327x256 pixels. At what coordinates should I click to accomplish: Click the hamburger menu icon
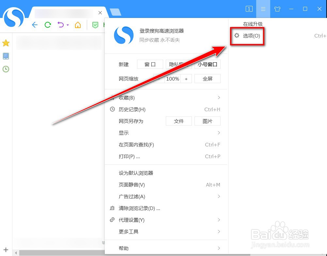pyautogui.click(x=263, y=9)
